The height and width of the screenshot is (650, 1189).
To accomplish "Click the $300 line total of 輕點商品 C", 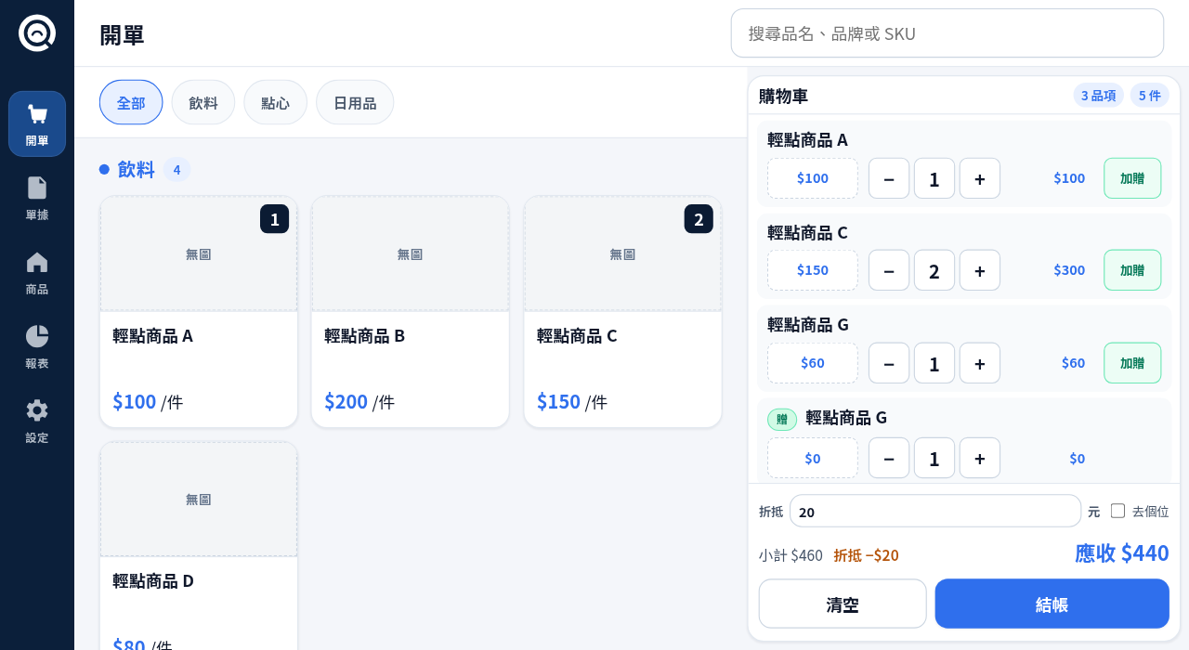I will pyautogui.click(x=1069, y=270).
